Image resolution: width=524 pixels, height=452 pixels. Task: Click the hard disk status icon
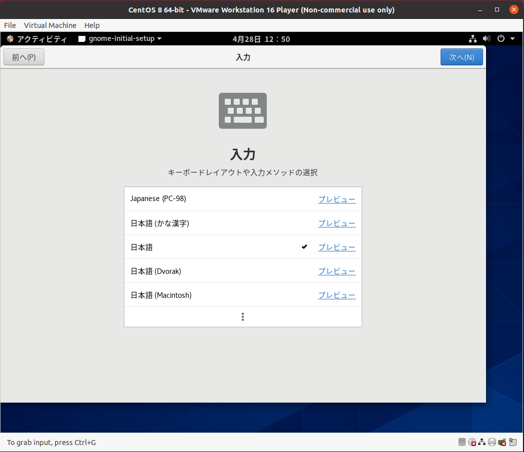tap(462, 442)
